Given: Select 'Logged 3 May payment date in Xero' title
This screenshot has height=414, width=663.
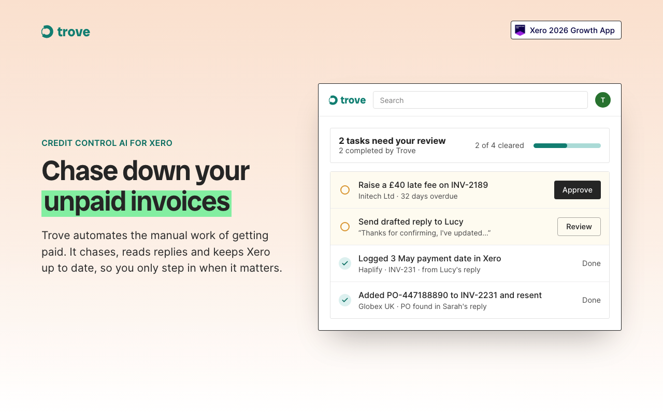Looking at the screenshot, I should [x=430, y=258].
